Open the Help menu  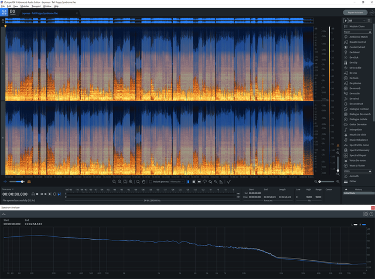[56, 6]
